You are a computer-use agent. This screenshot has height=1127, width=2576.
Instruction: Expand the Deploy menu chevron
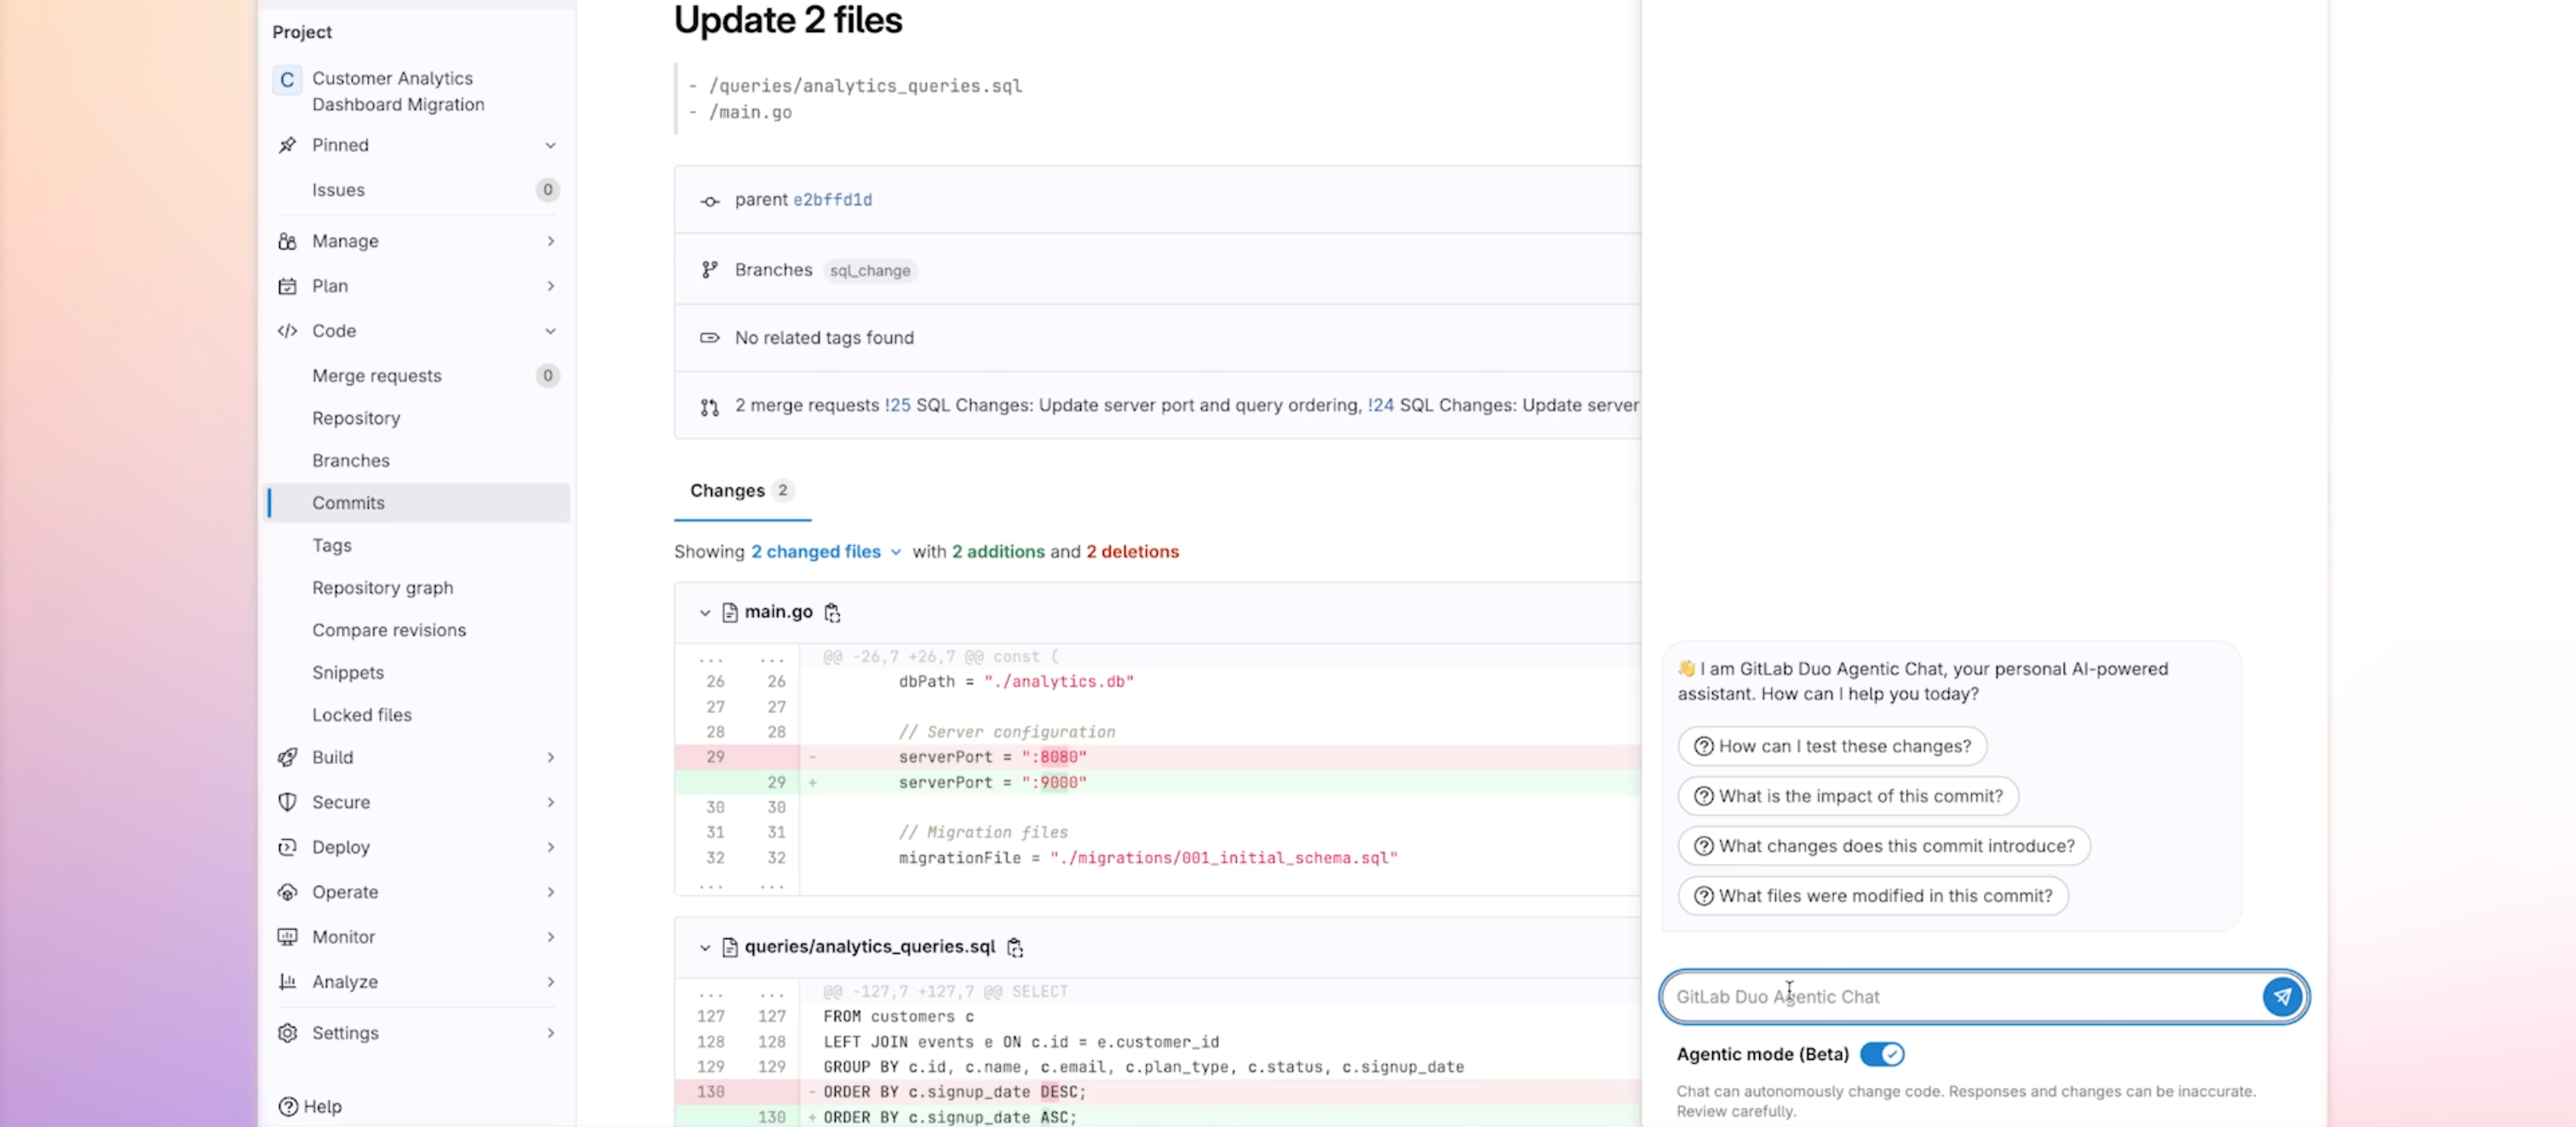pyautogui.click(x=550, y=847)
